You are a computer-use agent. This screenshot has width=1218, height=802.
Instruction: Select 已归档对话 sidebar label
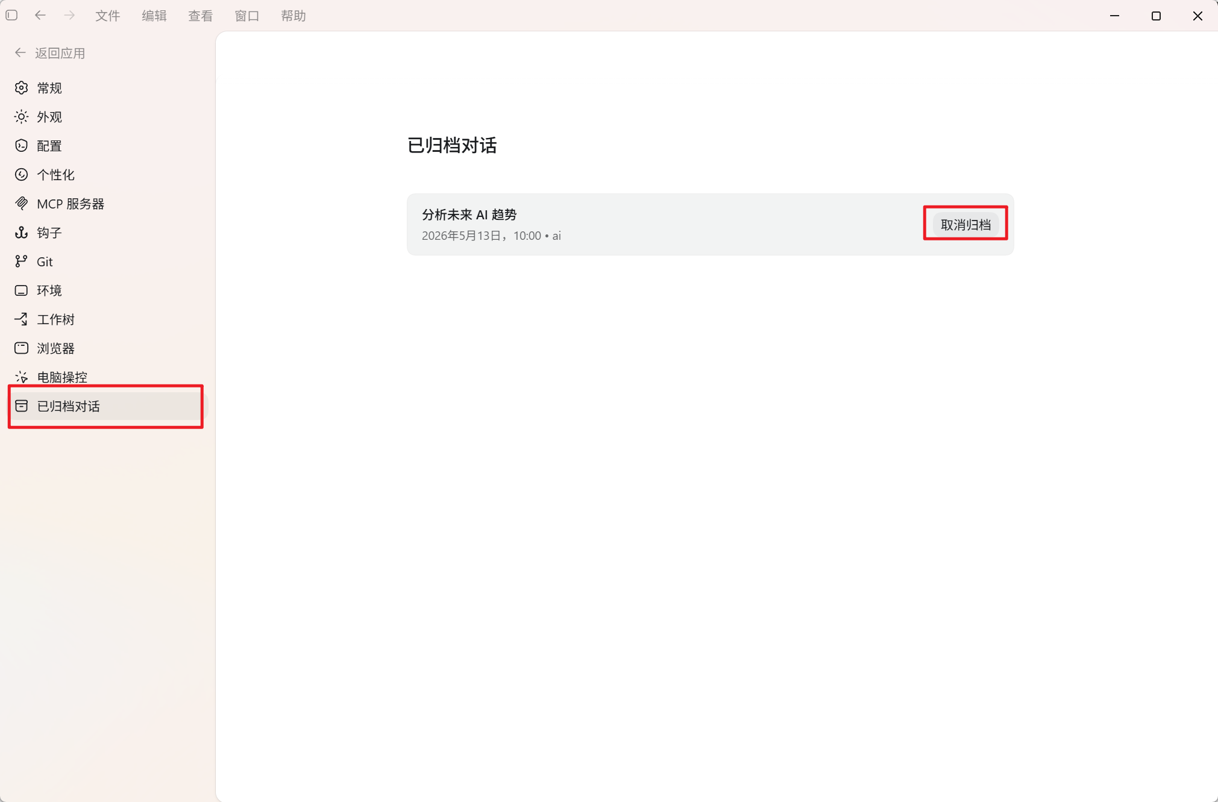69,406
